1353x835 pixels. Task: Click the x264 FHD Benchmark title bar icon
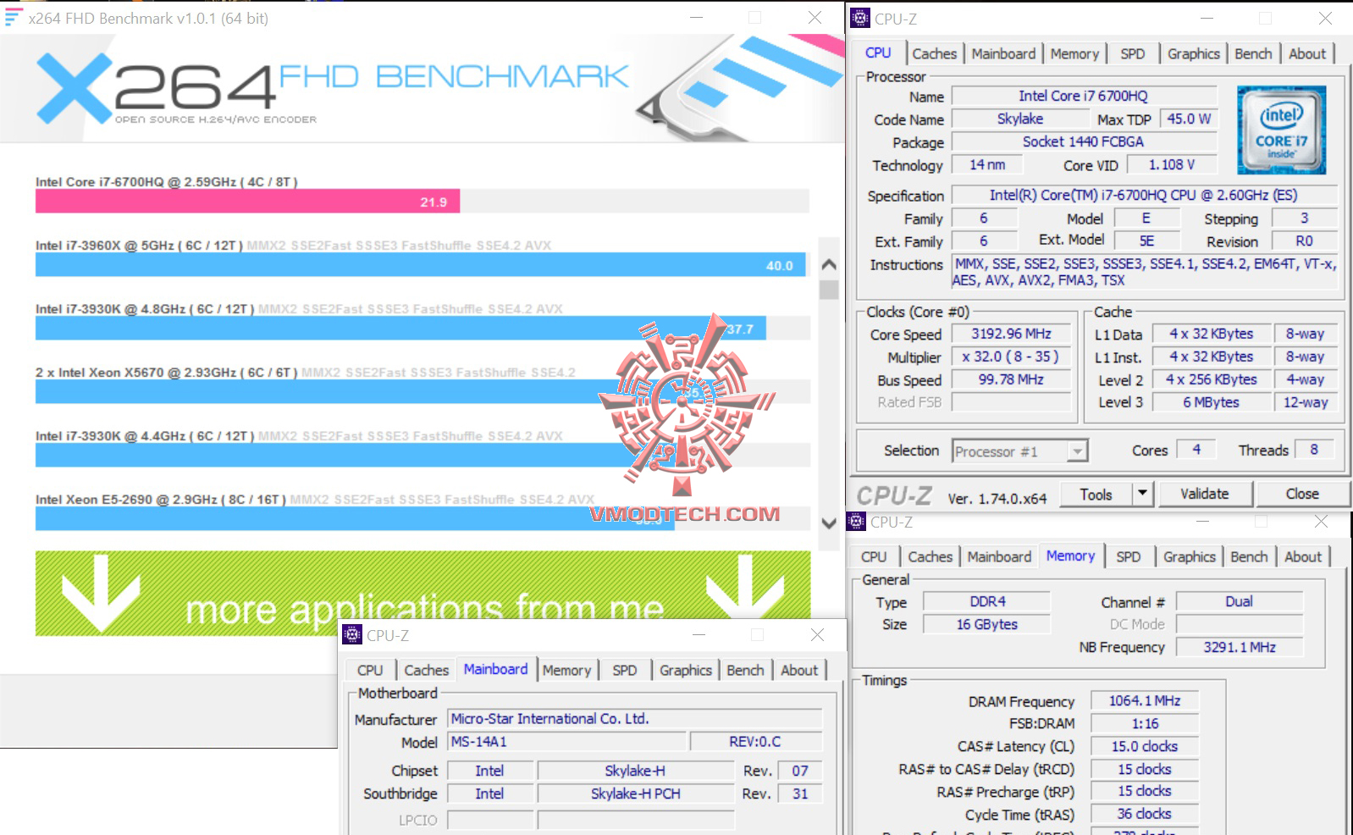(12, 18)
